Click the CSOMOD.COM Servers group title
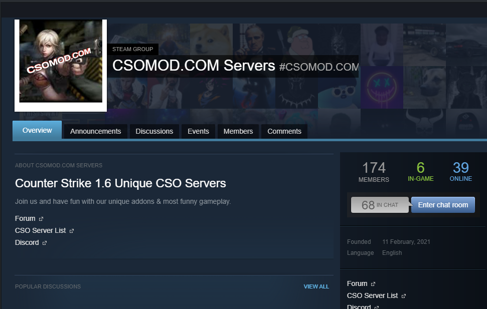 coord(194,66)
